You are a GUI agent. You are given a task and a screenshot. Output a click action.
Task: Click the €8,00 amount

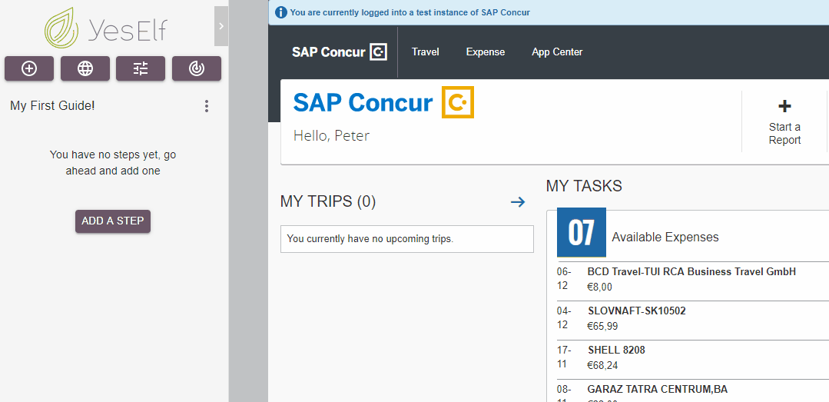pos(599,287)
